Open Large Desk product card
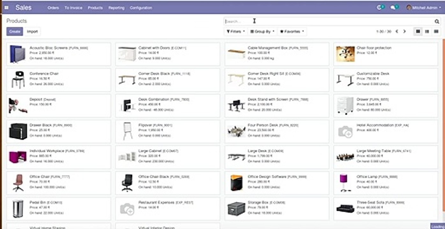This screenshot has width=445, height=229. coord(277,157)
